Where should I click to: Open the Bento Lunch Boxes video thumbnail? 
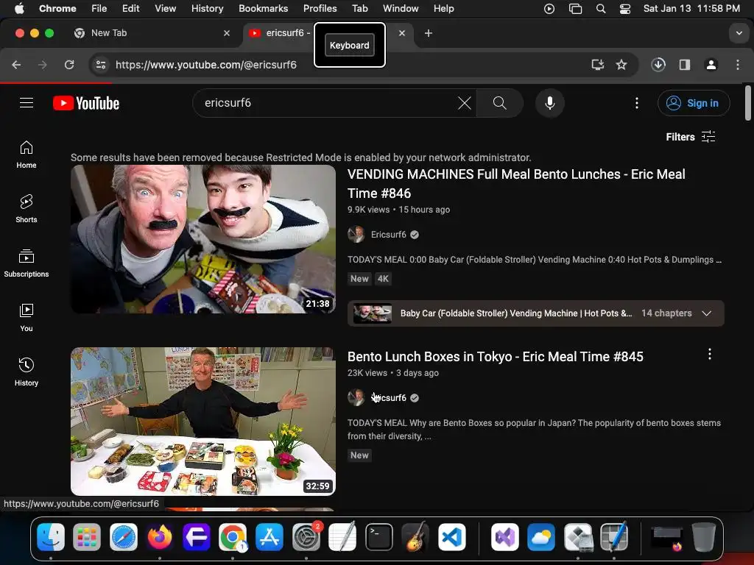pyautogui.click(x=203, y=422)
